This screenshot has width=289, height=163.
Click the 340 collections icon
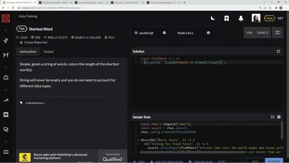[36, 38]
